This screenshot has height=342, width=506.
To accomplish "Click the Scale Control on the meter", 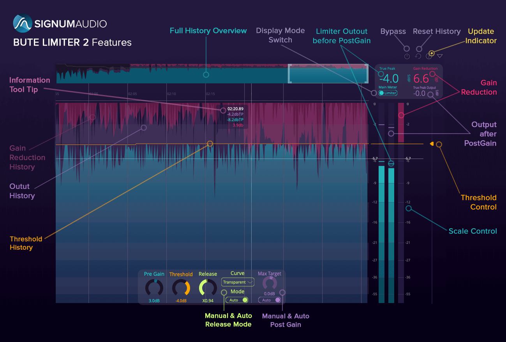I will [408, 208].
